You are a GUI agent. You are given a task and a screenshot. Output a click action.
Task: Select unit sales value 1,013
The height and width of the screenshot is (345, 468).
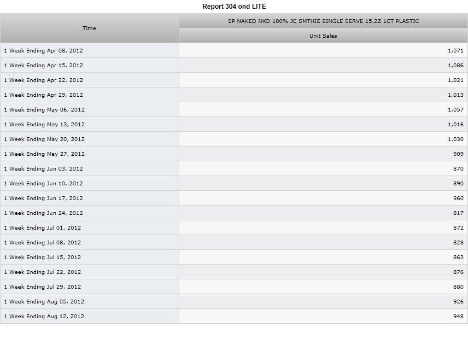(x=455, y=95)
